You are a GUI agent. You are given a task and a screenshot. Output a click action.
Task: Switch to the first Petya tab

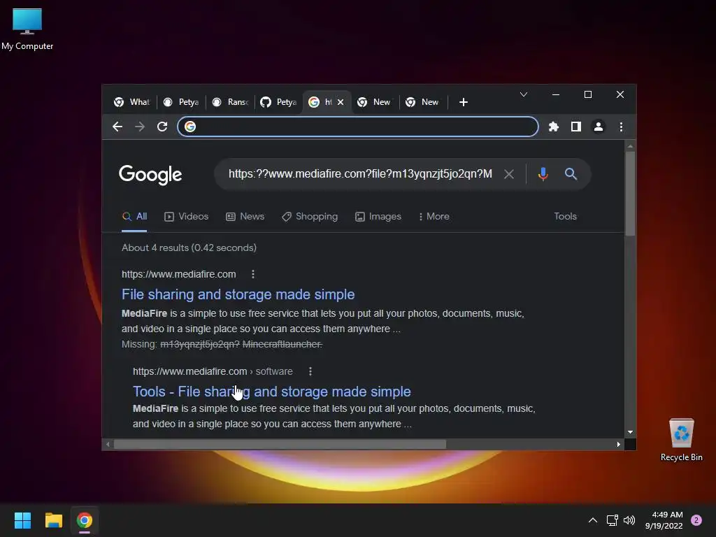[x=182, y=102]
